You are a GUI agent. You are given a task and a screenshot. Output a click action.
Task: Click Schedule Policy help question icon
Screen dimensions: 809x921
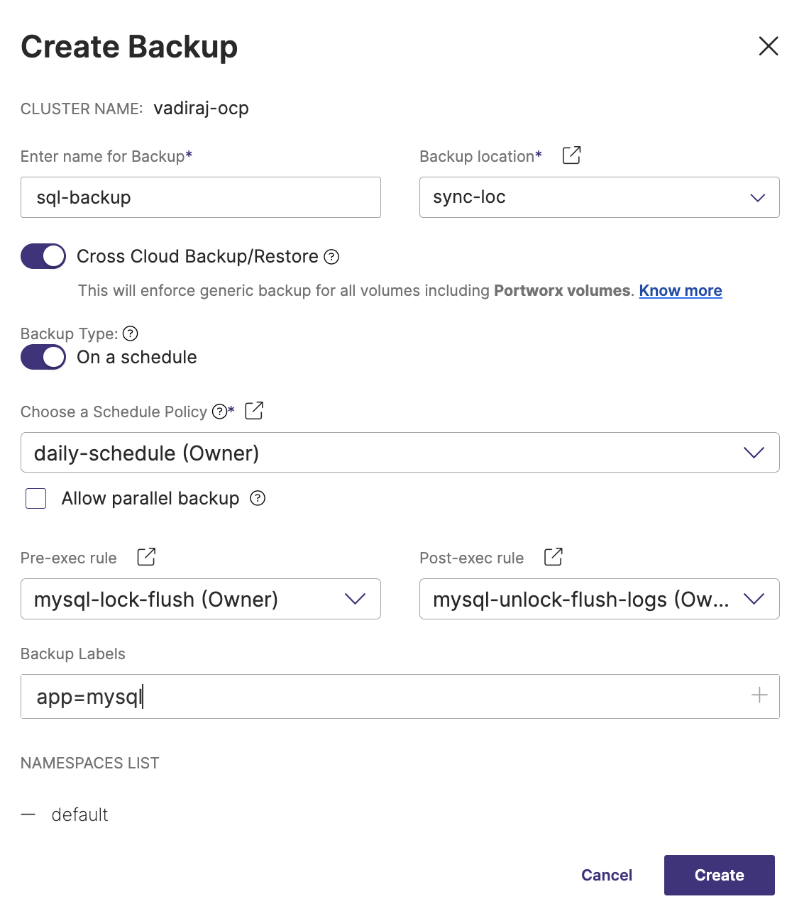coord(220,412)
